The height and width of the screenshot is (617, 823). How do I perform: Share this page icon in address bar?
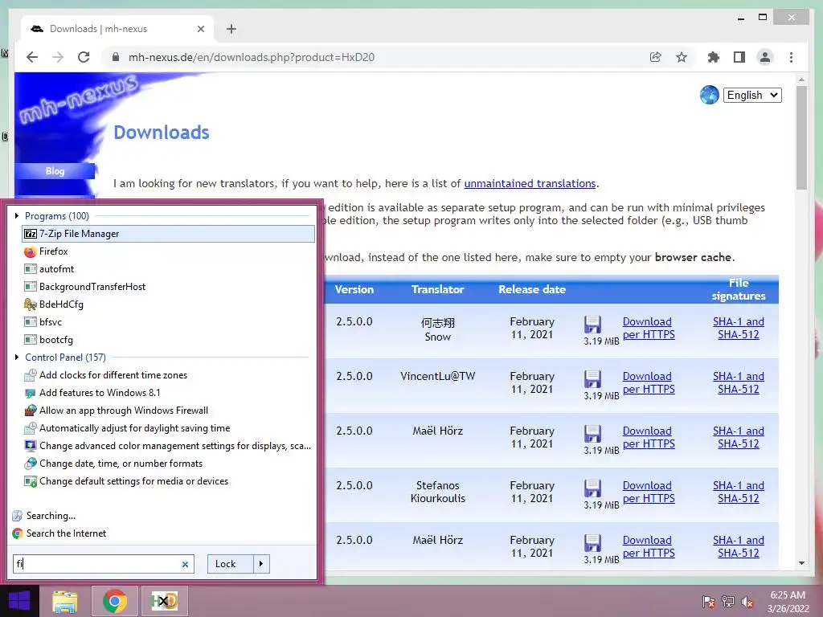pyautogui.click(x=656, y=57)
